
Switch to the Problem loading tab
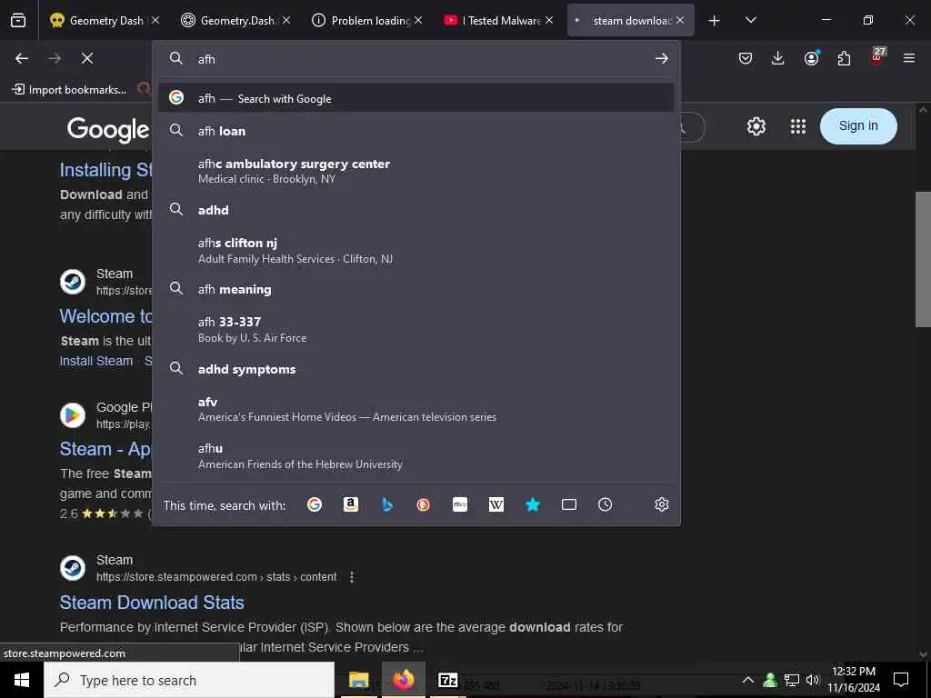(x=367, y=20)
